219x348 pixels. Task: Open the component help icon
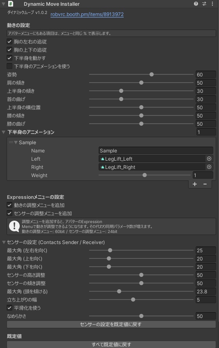[196, 4]
